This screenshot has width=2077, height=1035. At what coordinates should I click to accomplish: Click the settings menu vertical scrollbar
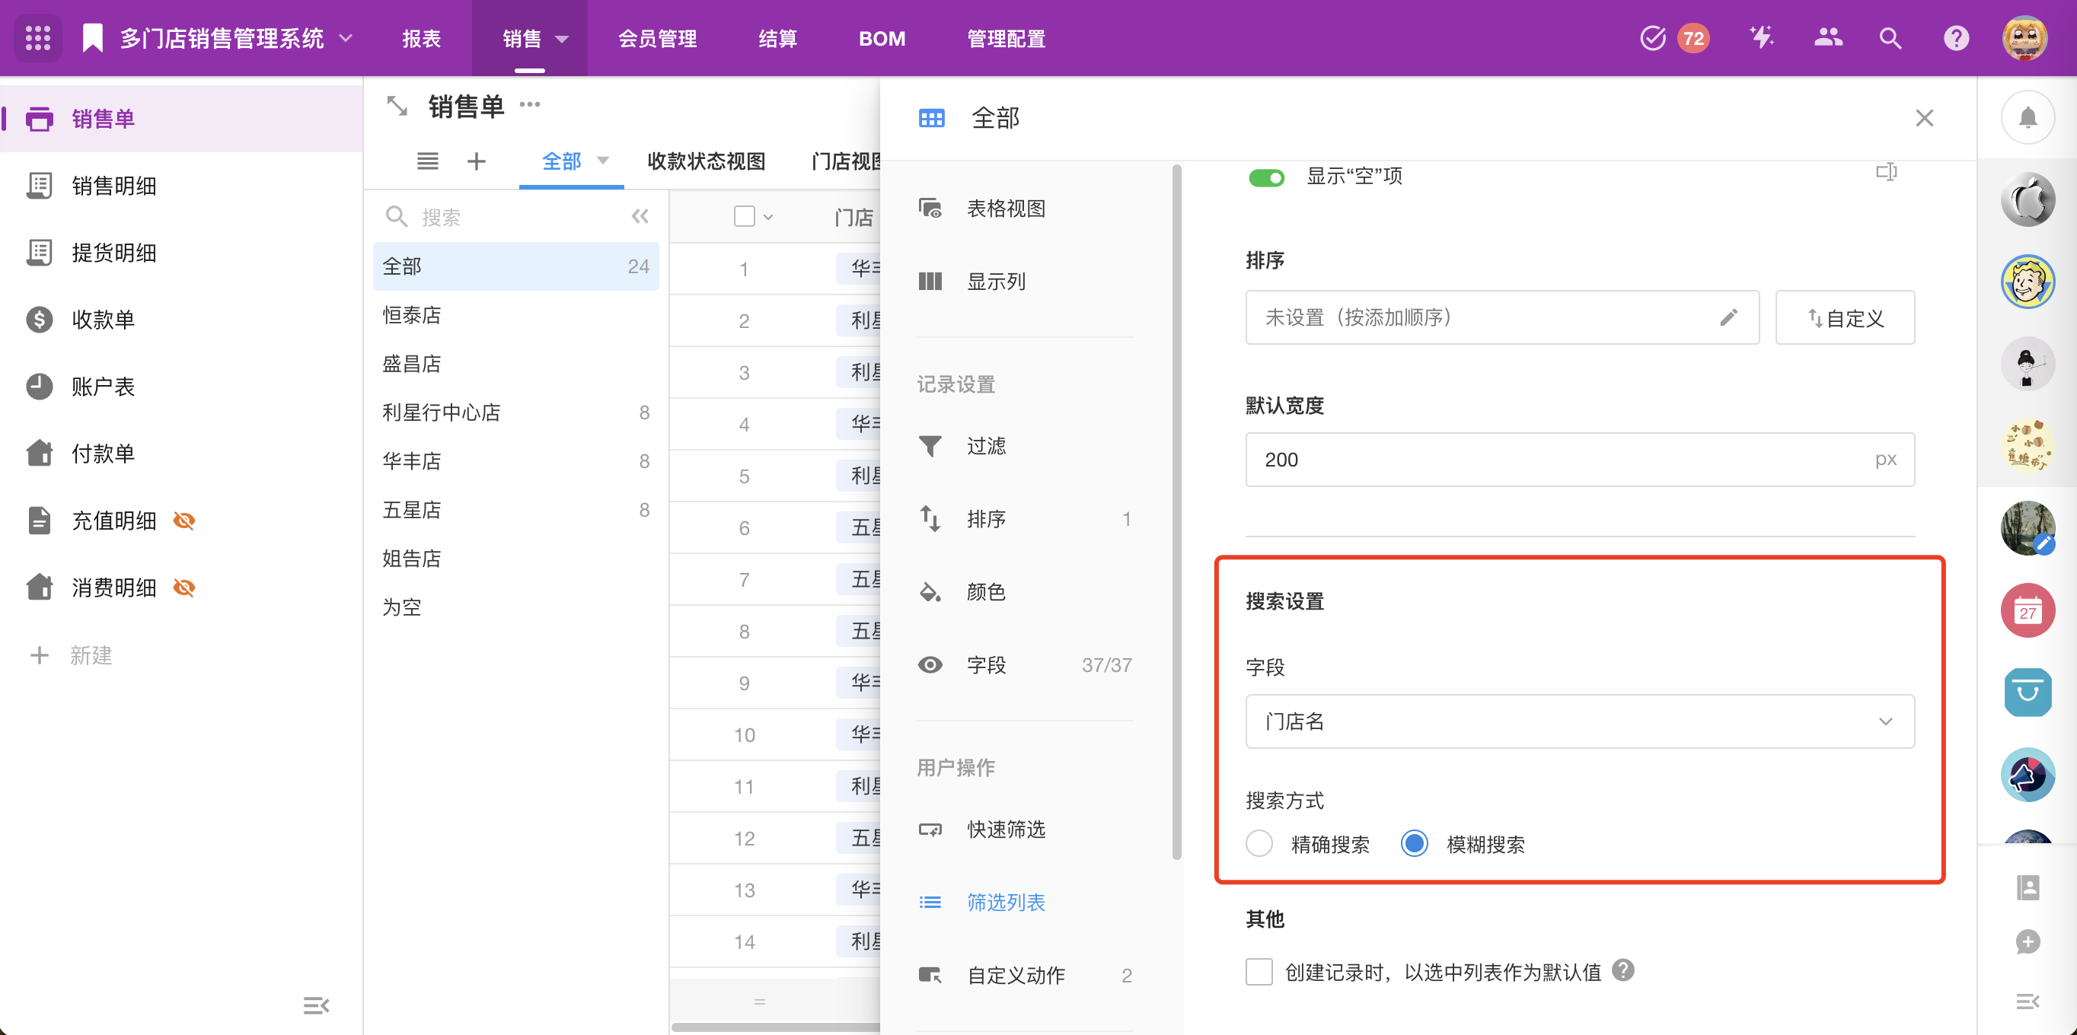point(1176,511)
